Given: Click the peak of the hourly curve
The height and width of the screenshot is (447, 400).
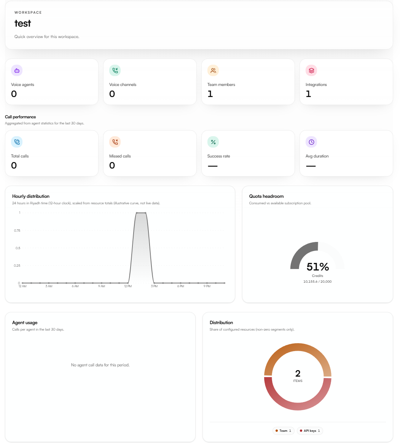Looking at the screenshot, I should (141, 213).
